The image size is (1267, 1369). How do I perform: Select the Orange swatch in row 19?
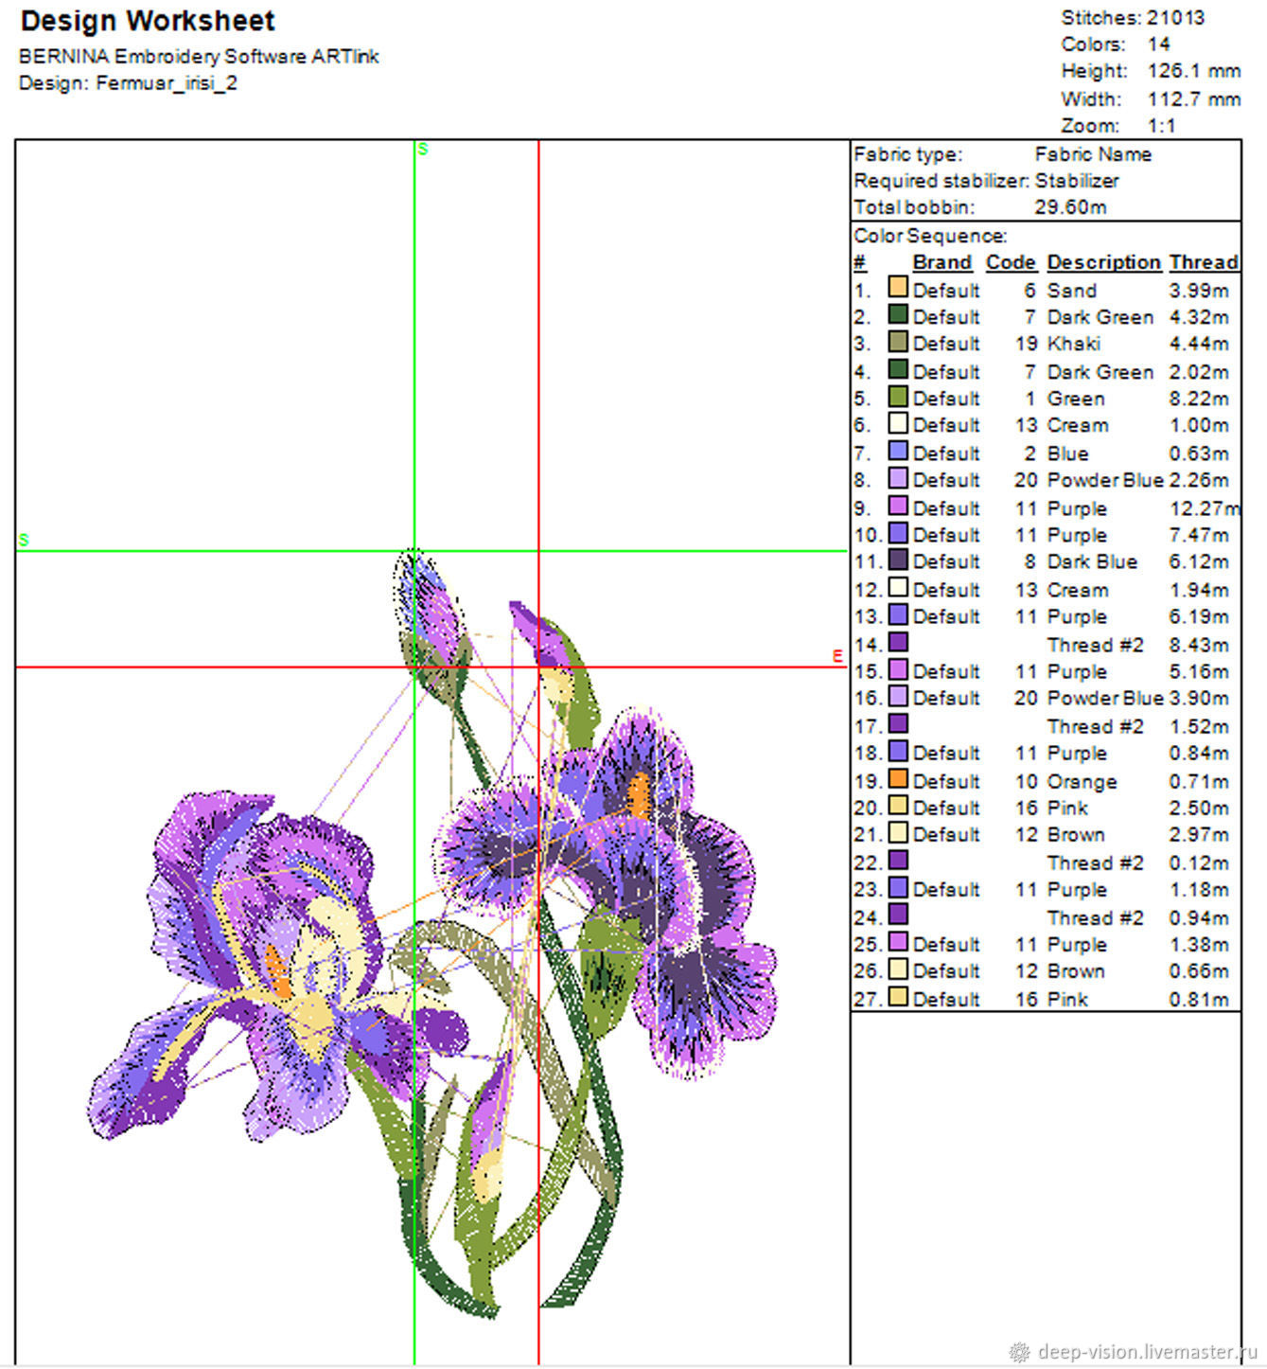pyautogui.click(x=897, y=778)
